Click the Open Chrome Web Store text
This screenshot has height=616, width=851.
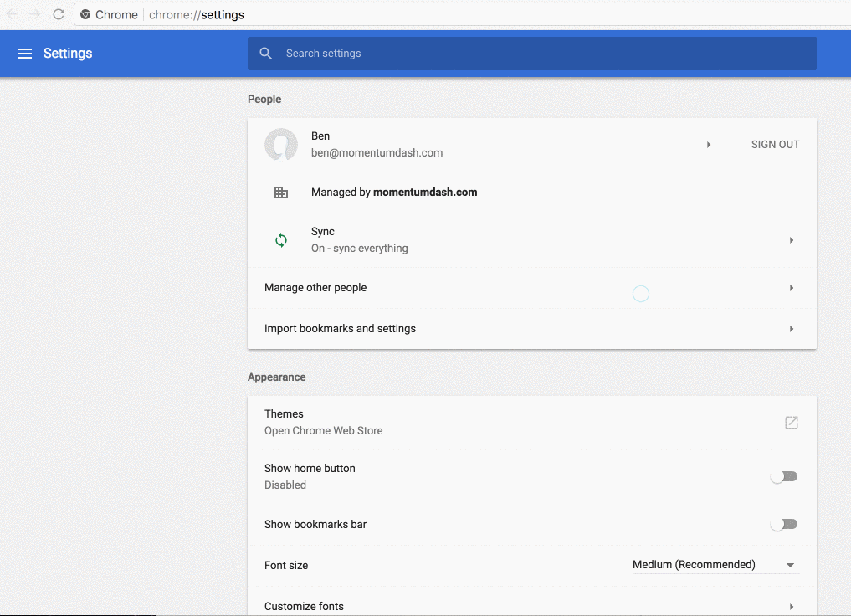point(324,431)
